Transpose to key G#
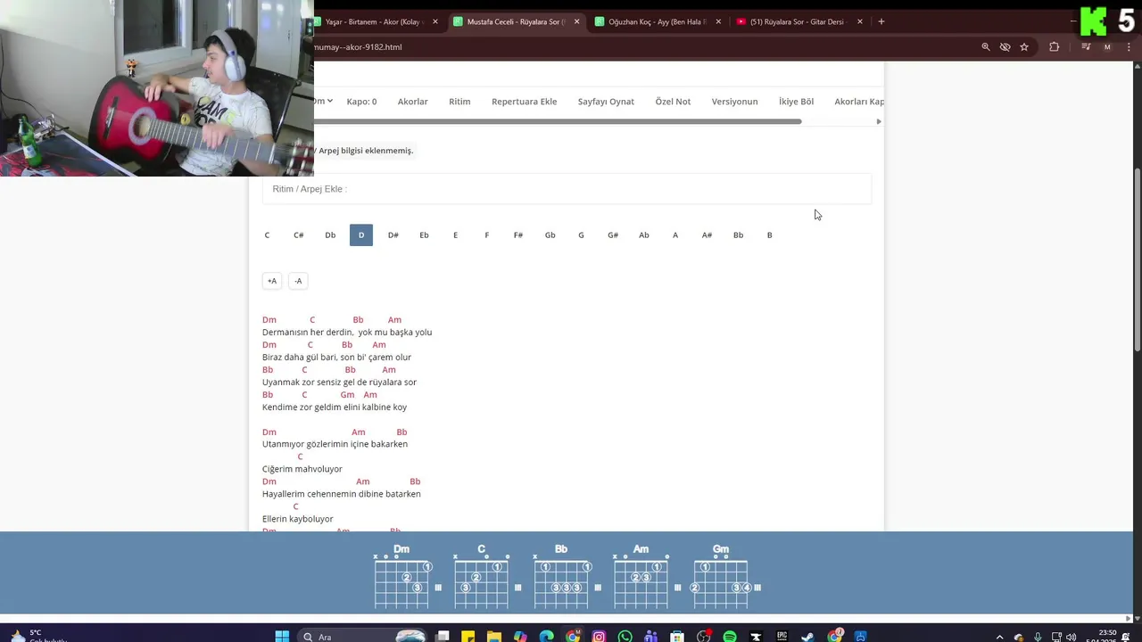This screenshot has height=642, width=1142. [613, 235]
